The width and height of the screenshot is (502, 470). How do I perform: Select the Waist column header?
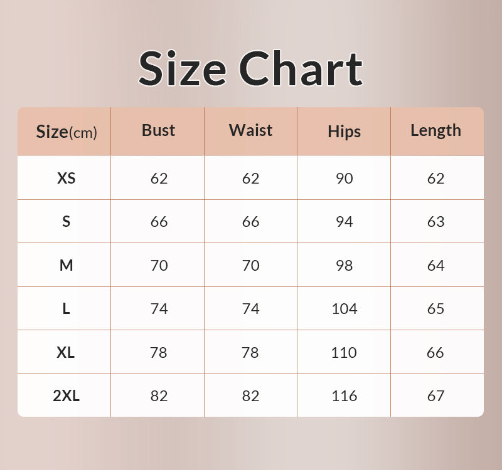pos(250,130)
